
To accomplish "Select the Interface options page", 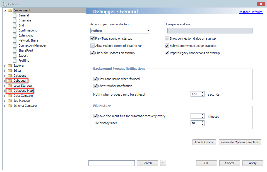I will tap(25, 20).
